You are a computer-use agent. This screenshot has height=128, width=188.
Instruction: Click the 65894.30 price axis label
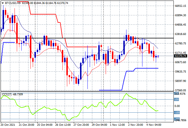[180, 15]
